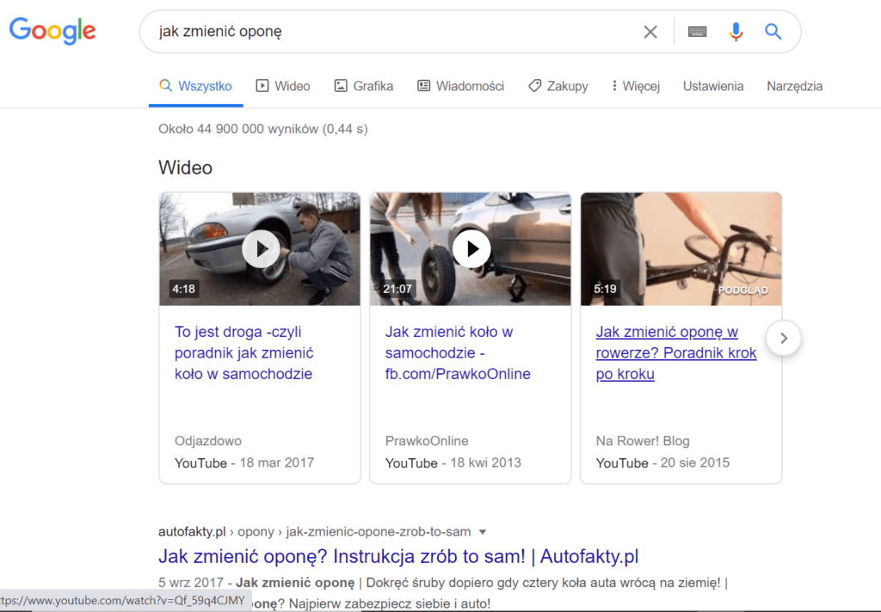This screenshot has width=881, height=612.
Task: Show more videos with the right arrow
Action: click(783, 339)
